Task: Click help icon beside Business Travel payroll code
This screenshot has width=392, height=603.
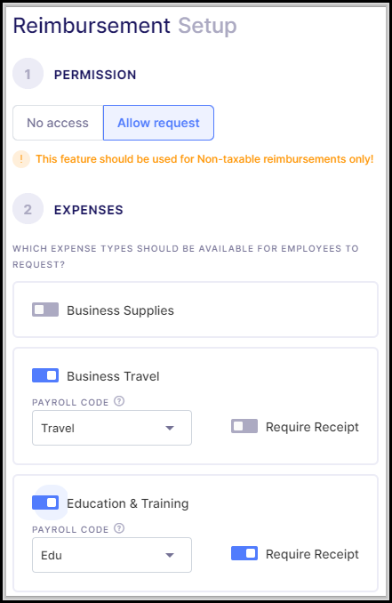Action: click(119, 401)
